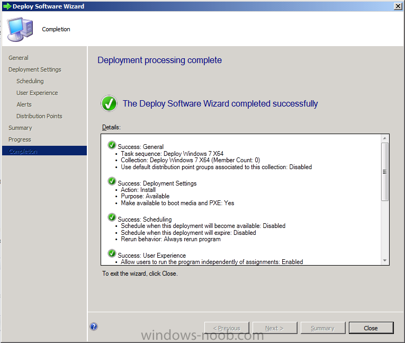
Task: Click the computer icon in the wizard header
Action: [x=20, y=29]
